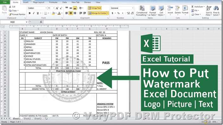The width and height of the screenshot is (223, 125).
Task: Click the PASS remarks cell
Action: (x=106, y=63)
